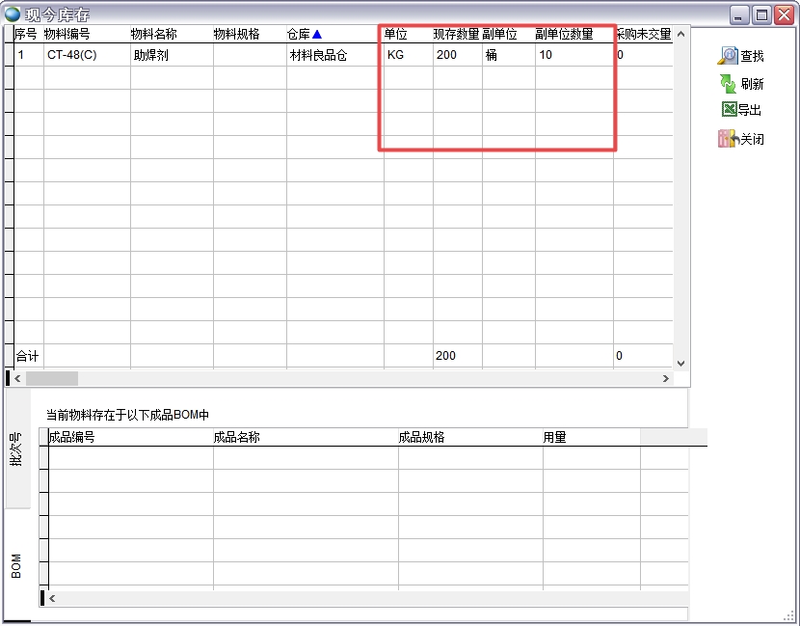Click the left arrow of the horizontal scrollbar

click(x=16, y=377)
